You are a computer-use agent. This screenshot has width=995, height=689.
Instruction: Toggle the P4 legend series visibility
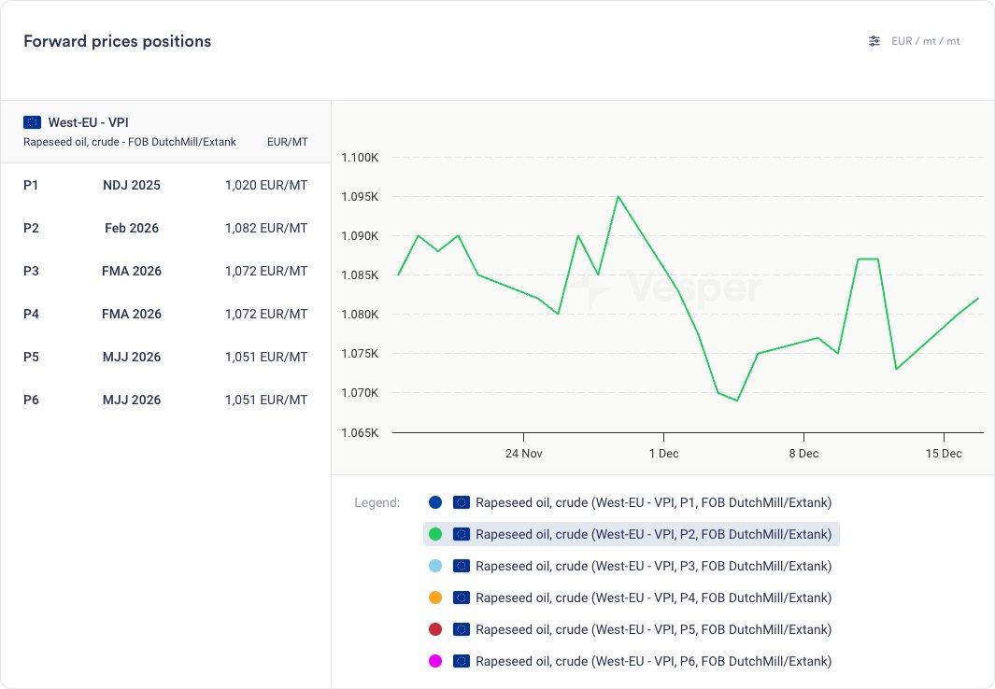coord(652,598)
